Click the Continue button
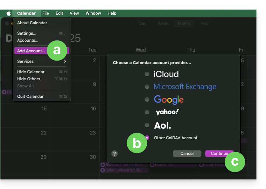Image resolution: width=266 pixels, height=189 pixels. pos(219,153)
